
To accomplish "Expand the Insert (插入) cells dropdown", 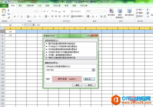I will (x=144, y=10).
